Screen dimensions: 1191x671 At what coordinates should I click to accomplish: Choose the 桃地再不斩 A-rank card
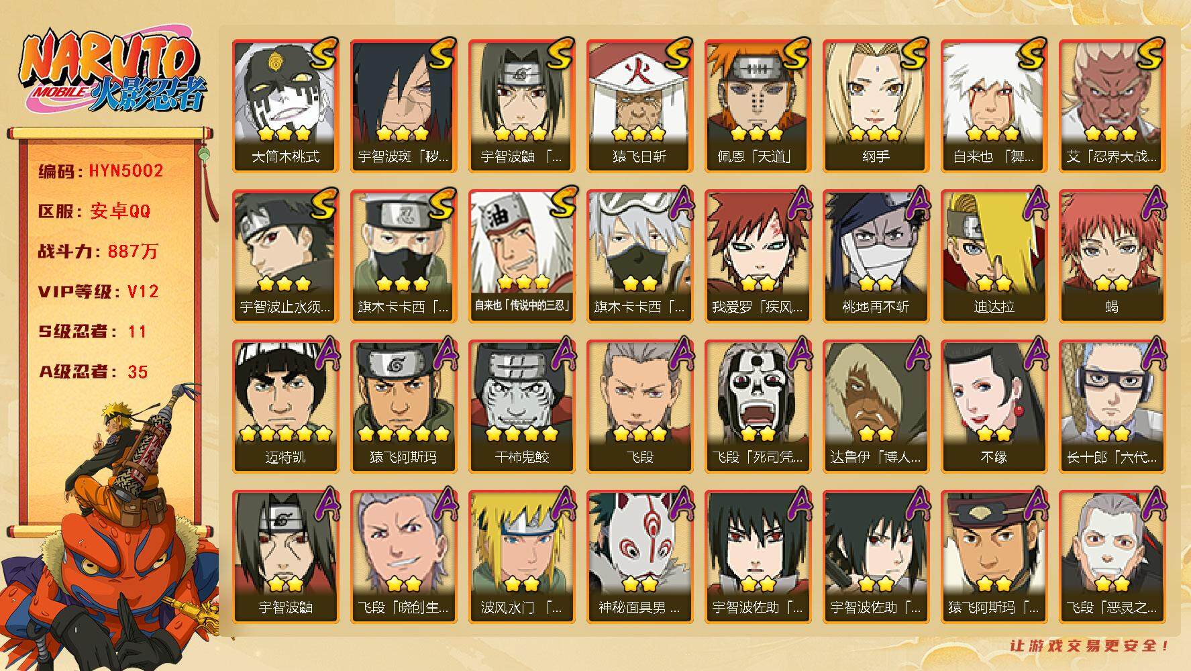tap(876, 256)
